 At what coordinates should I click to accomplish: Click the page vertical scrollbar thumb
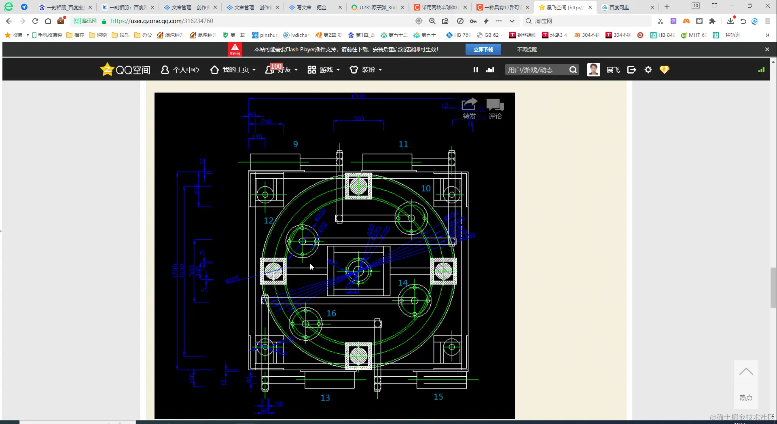[x=773, y=288]
